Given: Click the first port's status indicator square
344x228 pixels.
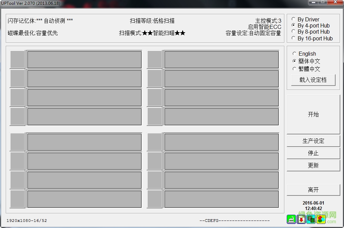Looking at the screenshot, I should tap(17, 59).
